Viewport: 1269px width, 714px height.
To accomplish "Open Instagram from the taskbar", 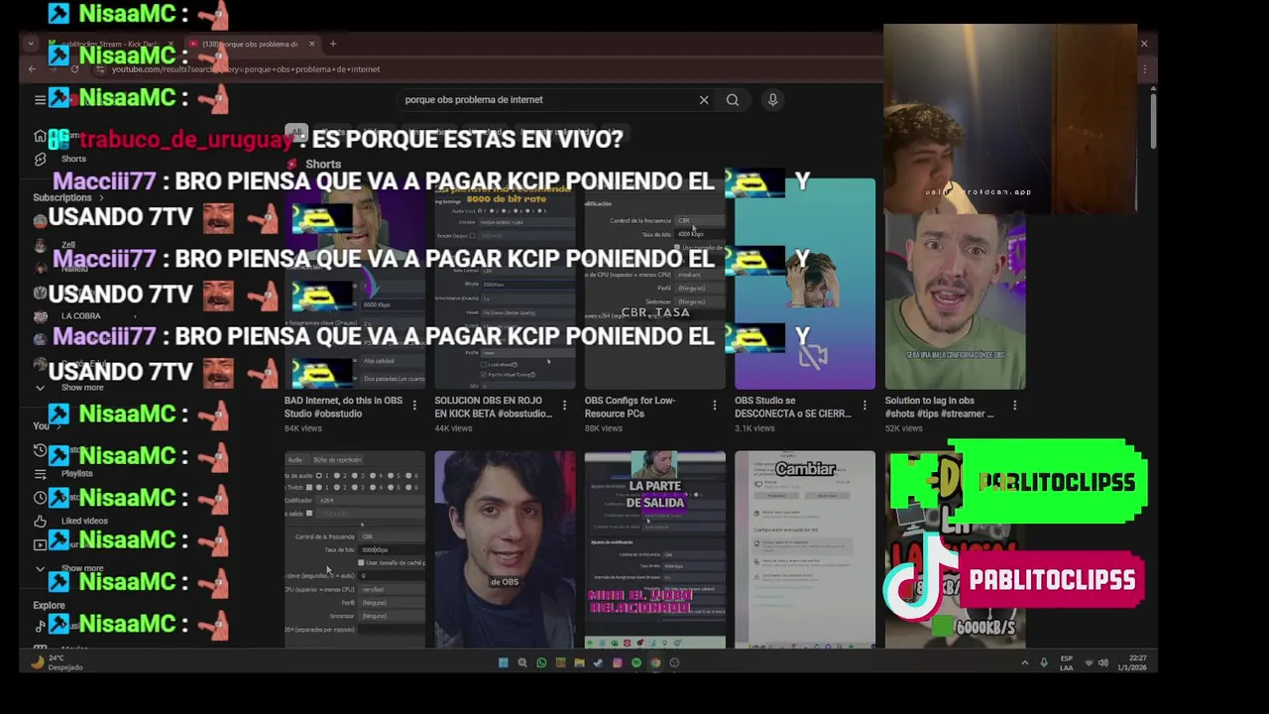I will [617, 662].
